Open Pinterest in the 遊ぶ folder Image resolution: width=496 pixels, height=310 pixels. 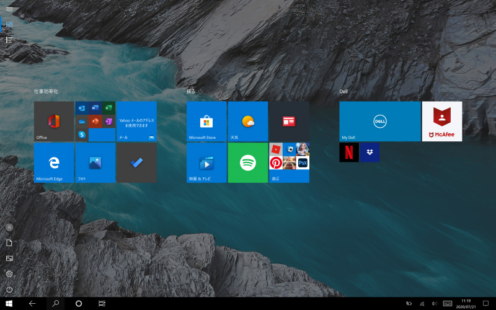(x=276, y=163)
